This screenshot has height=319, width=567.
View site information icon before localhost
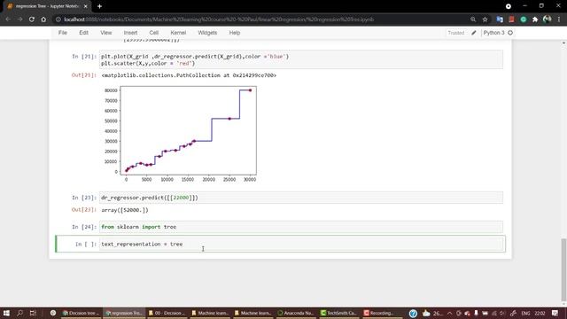[x=58, y=19]
